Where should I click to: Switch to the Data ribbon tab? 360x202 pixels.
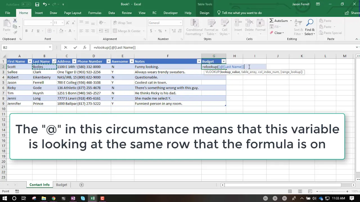[112, 13]
